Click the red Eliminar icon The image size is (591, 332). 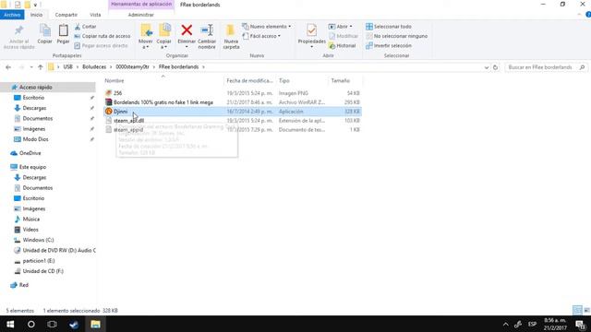187,30
